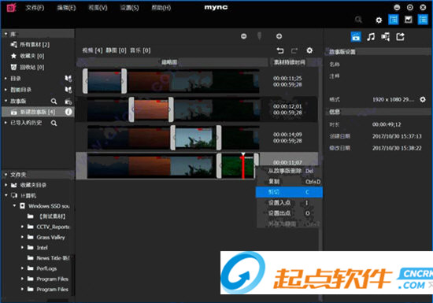Click the search icon on the 故事版 row
The image size is (433, 303).
(54, 102)
